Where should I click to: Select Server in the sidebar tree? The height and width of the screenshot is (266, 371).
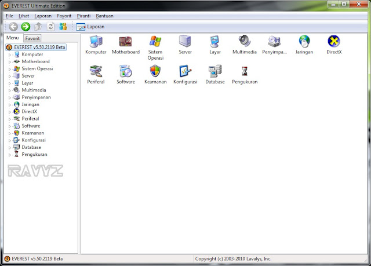point(28,76)
